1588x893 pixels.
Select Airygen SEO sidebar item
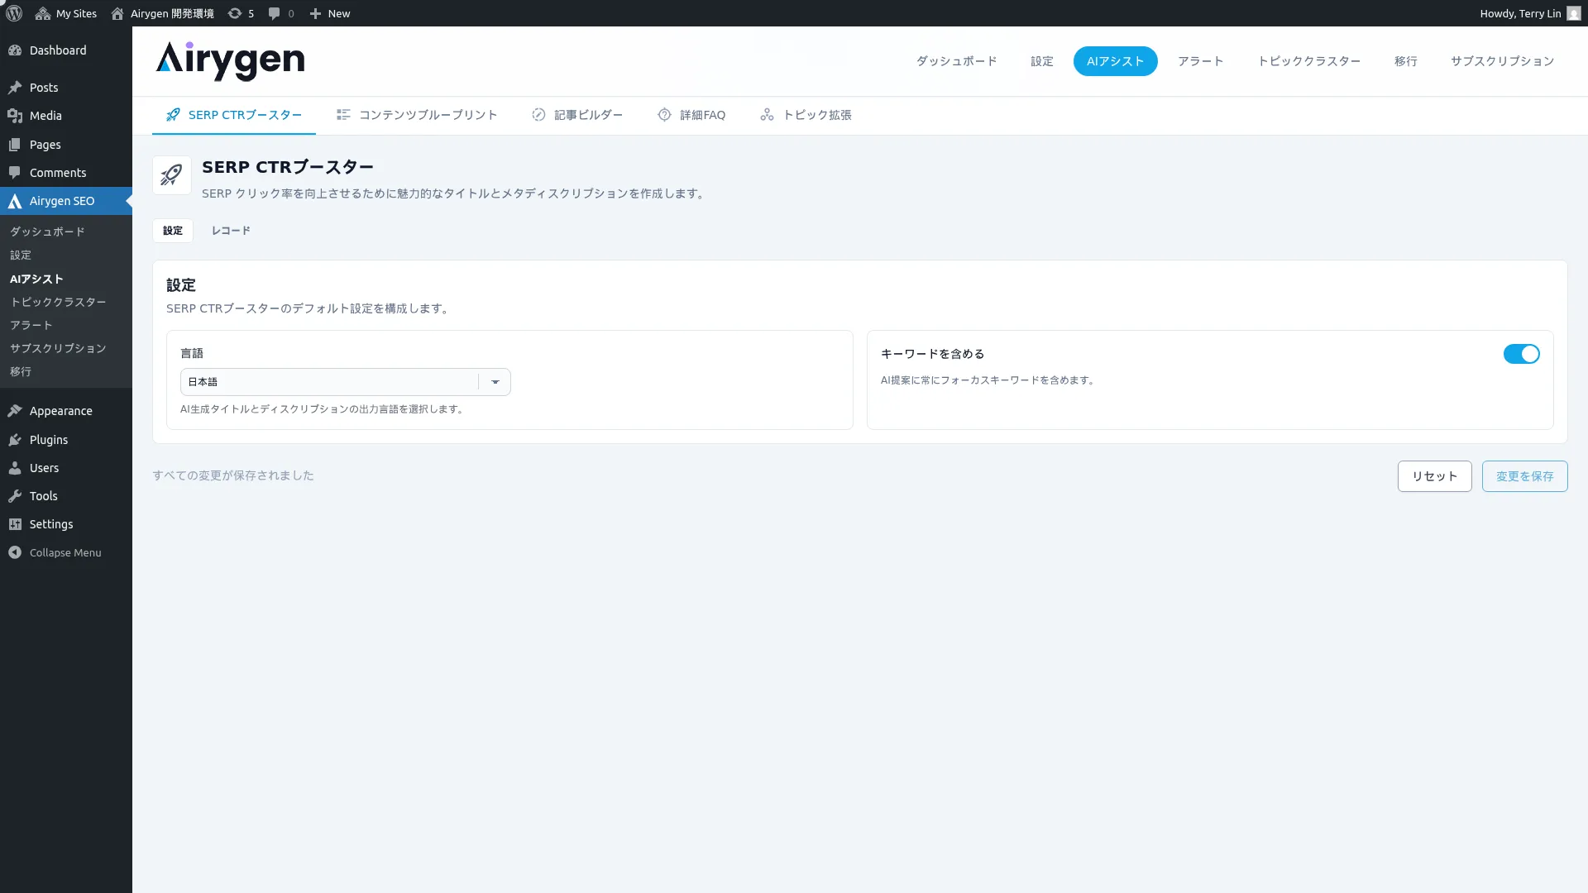pyautogui.click(x=66, y=201)
